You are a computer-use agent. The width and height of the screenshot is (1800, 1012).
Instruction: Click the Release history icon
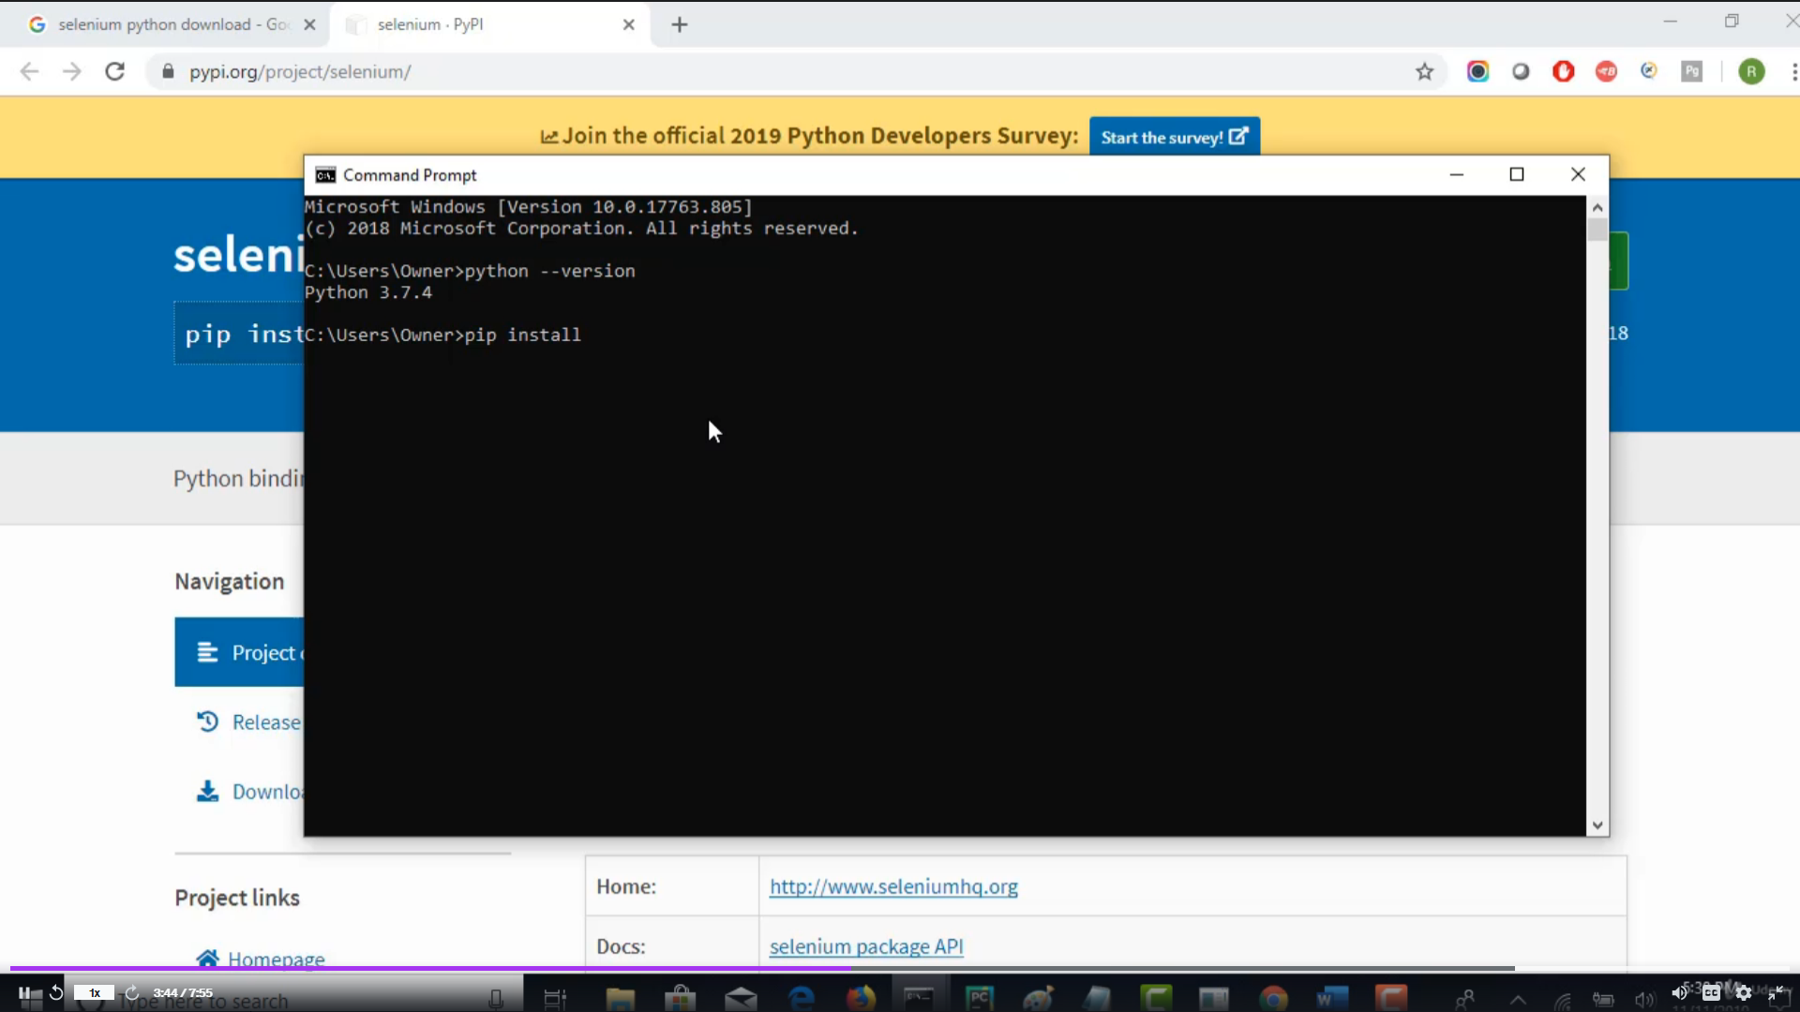pyautogui.click(x=207, y=722)
